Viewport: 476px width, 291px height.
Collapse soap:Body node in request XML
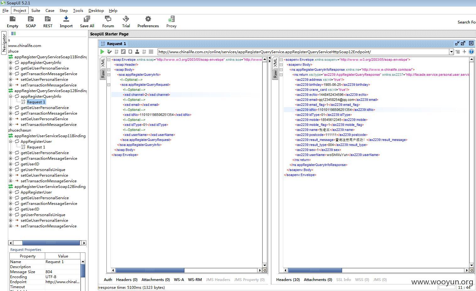click(x=109, y=70)
